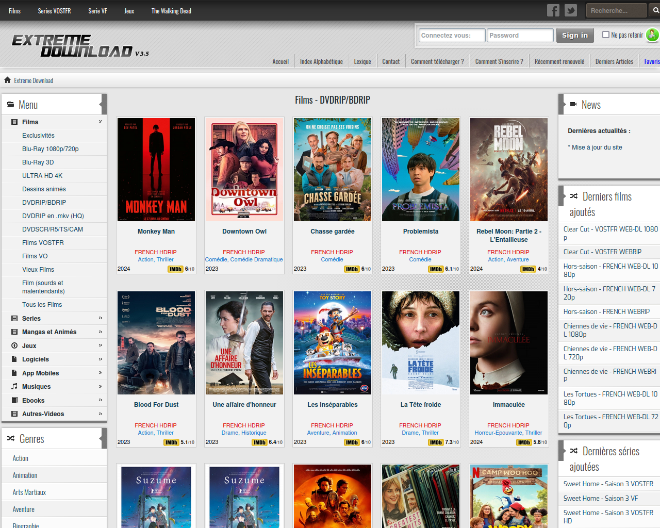The width and height of the screenshot is (660, 528).
Task: Click the Logiciels file icon in sidebar
Action: (x=14, y=359)
